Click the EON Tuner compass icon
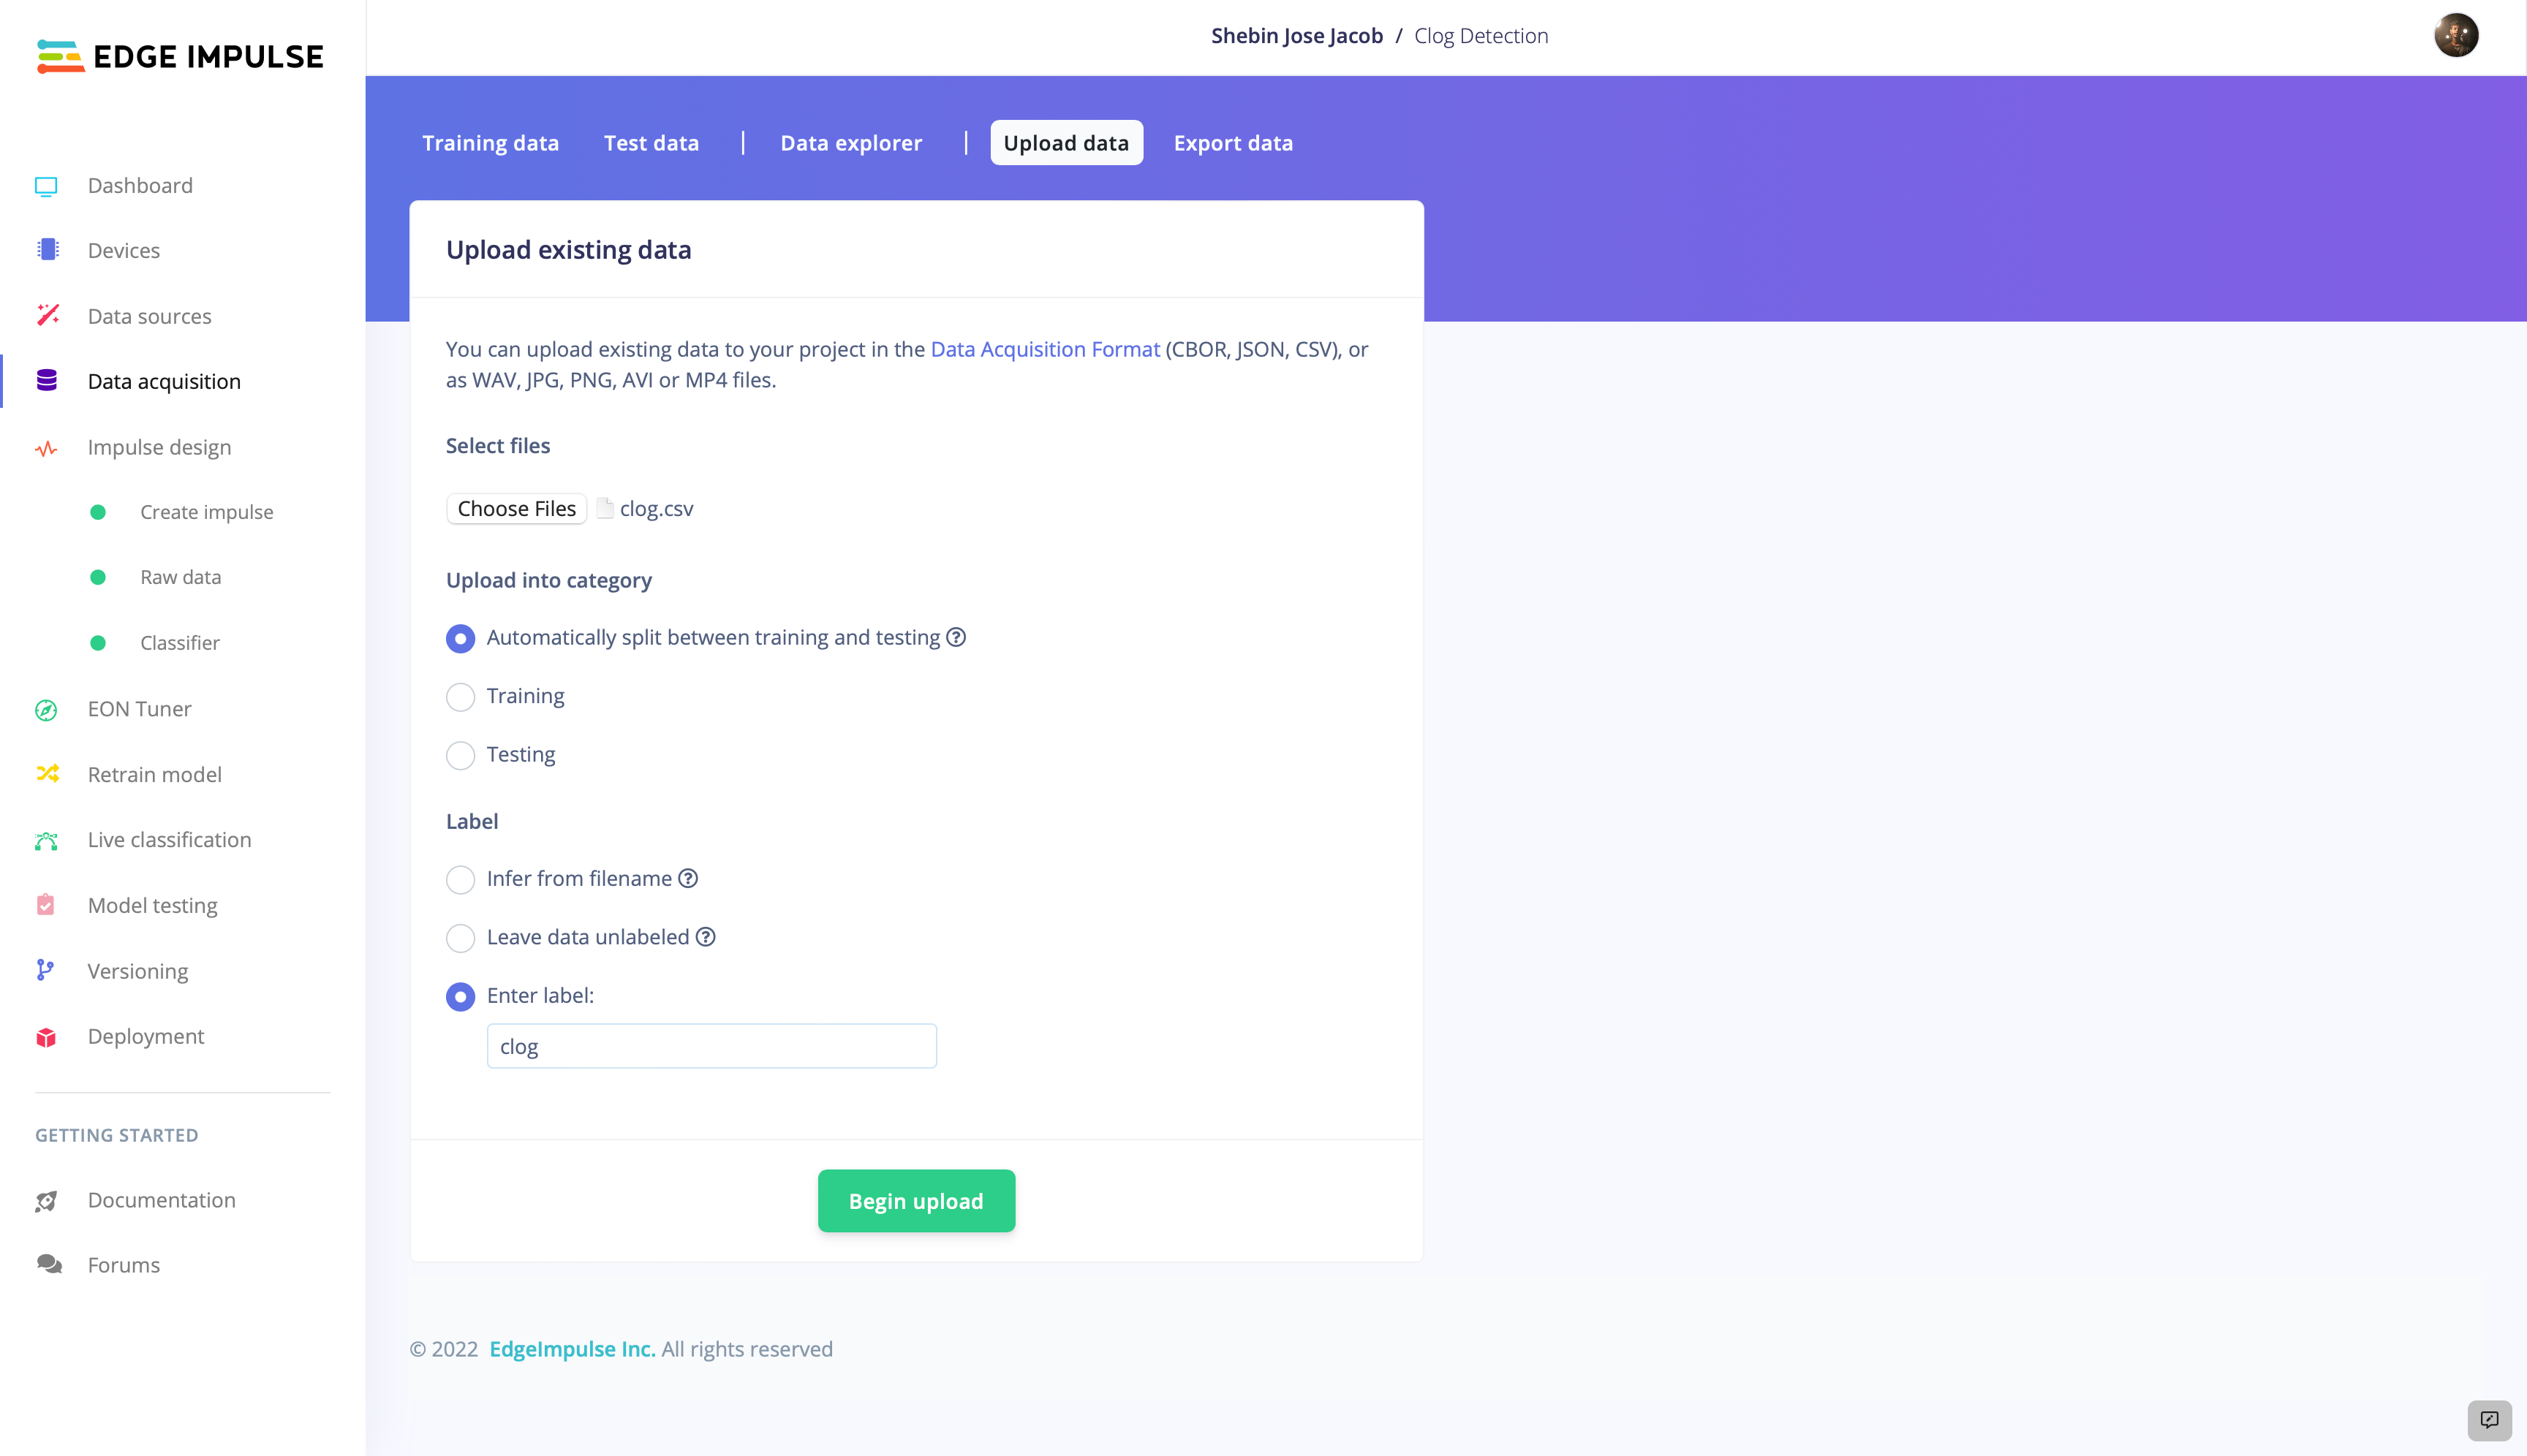This screenshot has height=1456, width=2527. coord(46,709)
